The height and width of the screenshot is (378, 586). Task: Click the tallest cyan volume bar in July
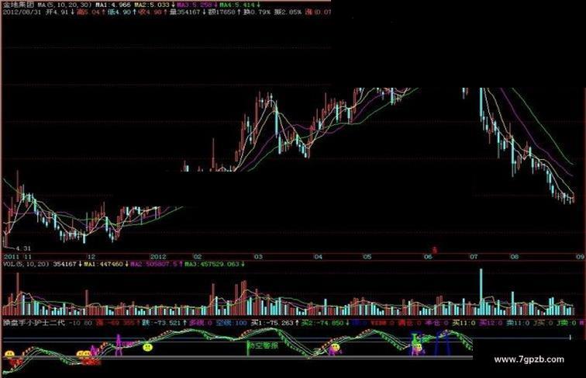(x=481, y=292)
